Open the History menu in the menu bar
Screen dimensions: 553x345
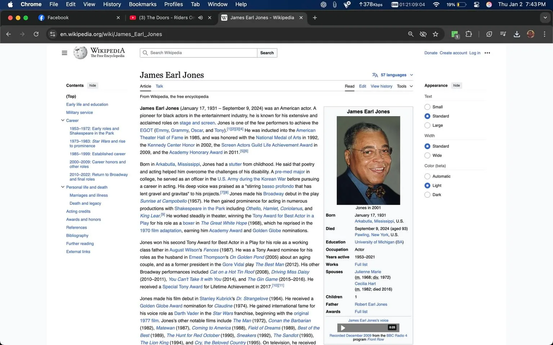coord(112,4)
